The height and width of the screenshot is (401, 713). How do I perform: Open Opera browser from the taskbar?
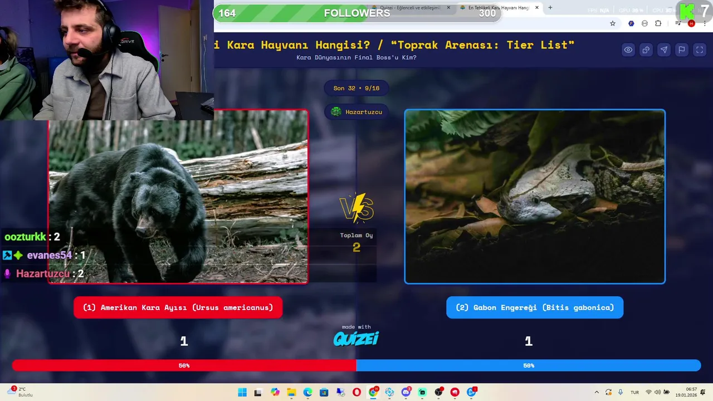(356, 392)
